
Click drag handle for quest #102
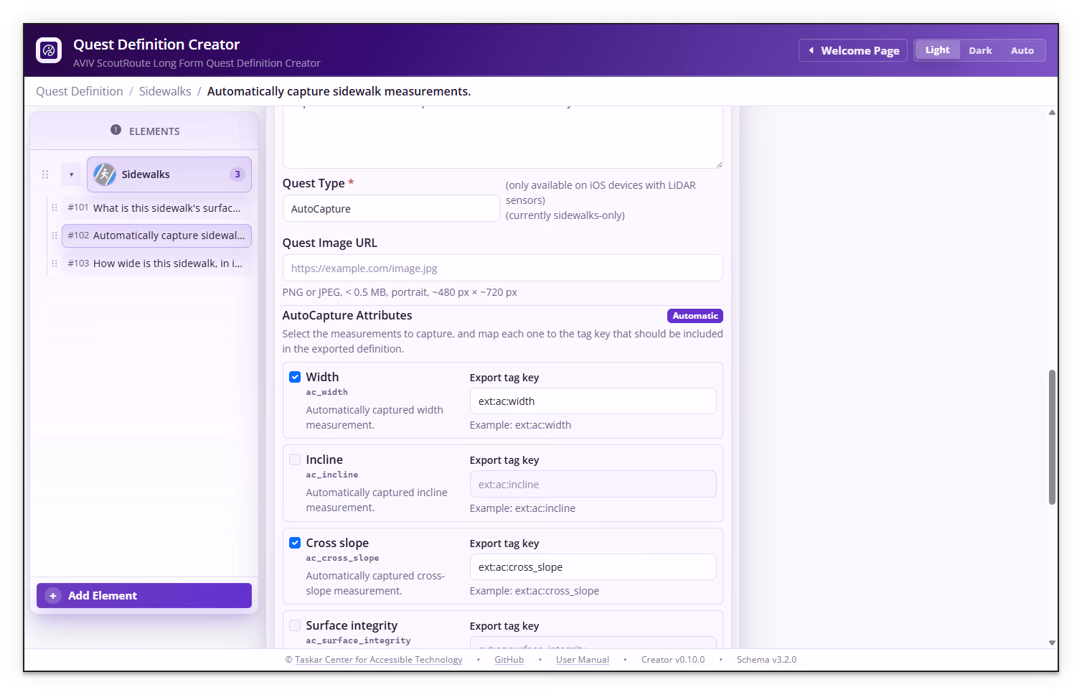click(55, 235)
